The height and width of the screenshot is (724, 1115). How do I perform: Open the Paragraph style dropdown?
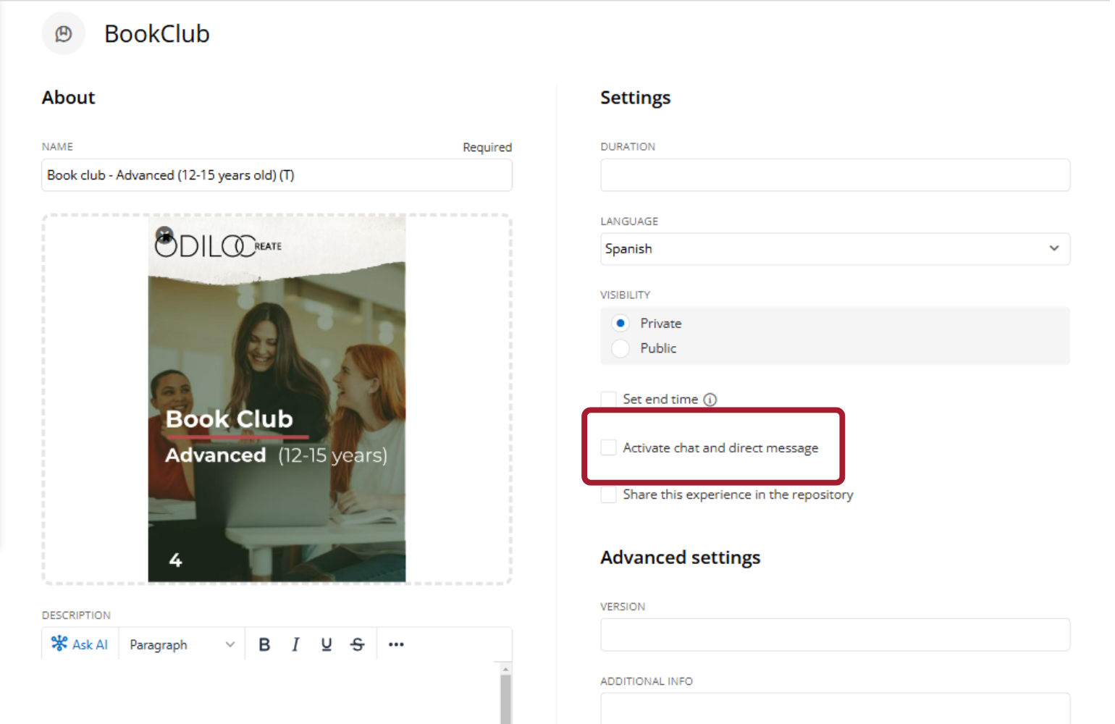click(182, 644)
